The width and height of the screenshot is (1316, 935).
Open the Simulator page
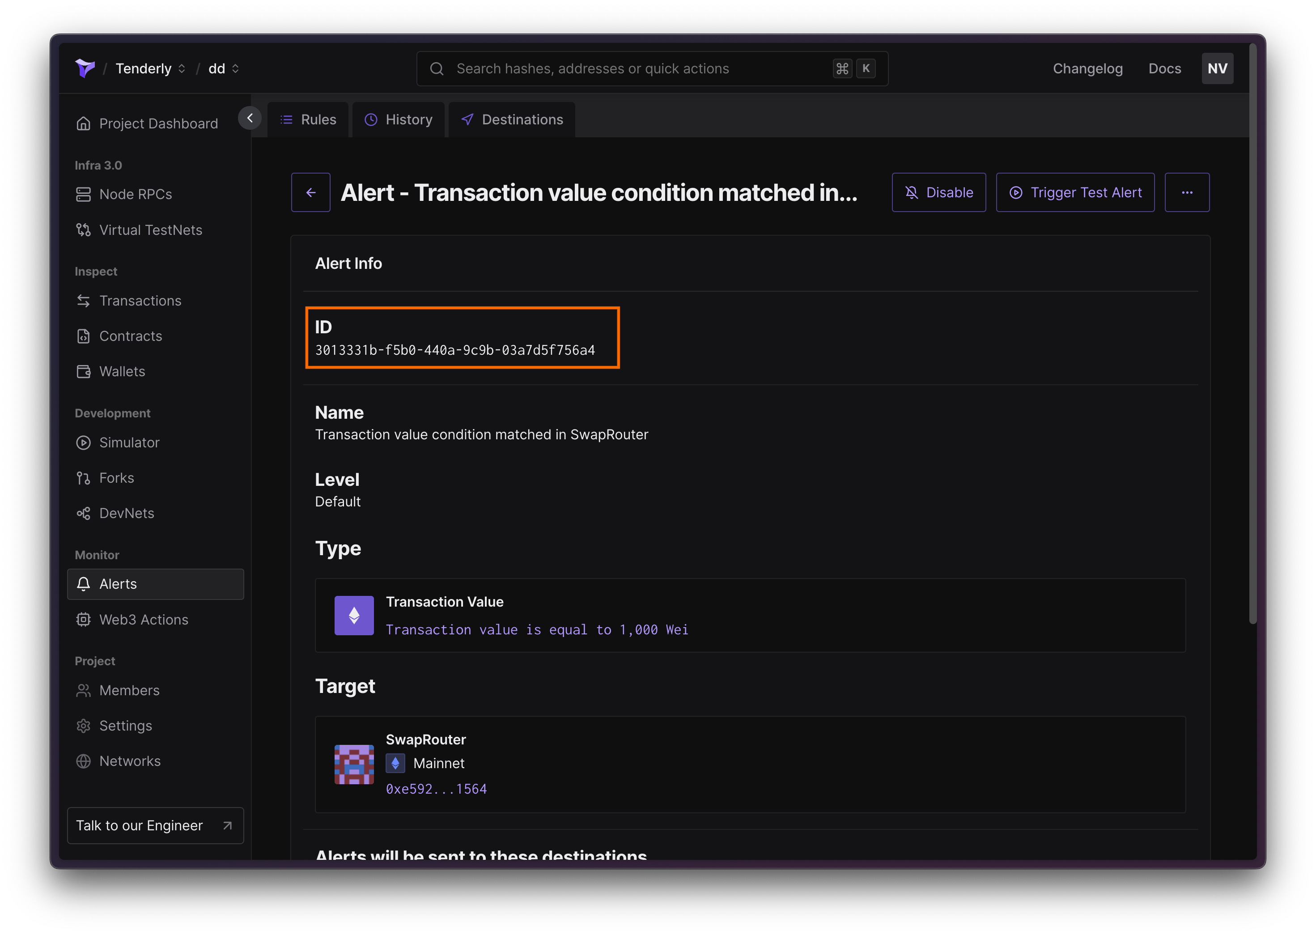pyautogui.click(x=130, y=442)
